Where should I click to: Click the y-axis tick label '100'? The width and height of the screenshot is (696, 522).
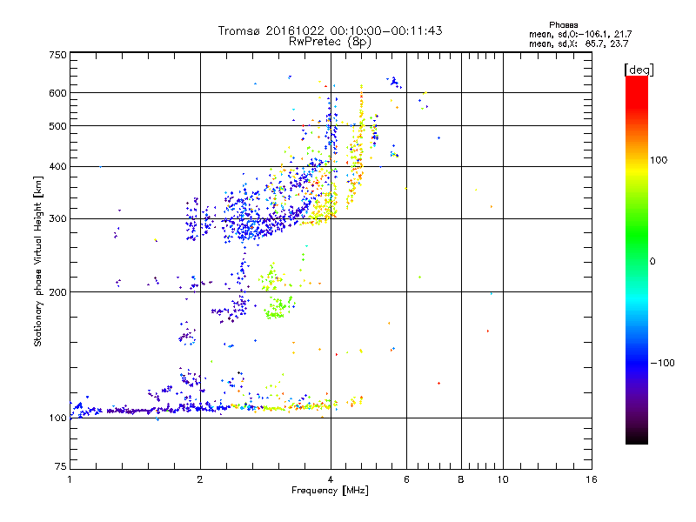pos(58,418)
